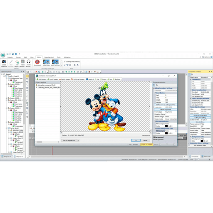Open the Tools ribbon tab

click(59, 57)
